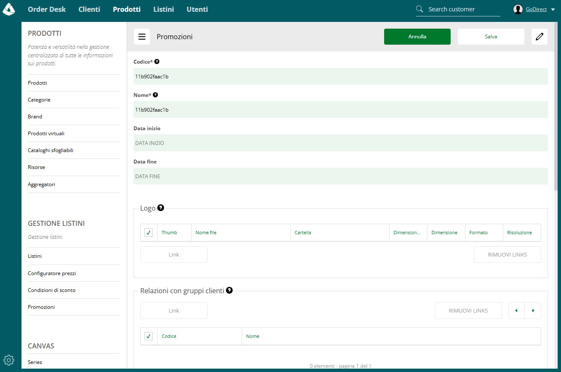Click the help icon next to Codice
The width and height of the screenshot is (561, 372).
tap(157, 62)
